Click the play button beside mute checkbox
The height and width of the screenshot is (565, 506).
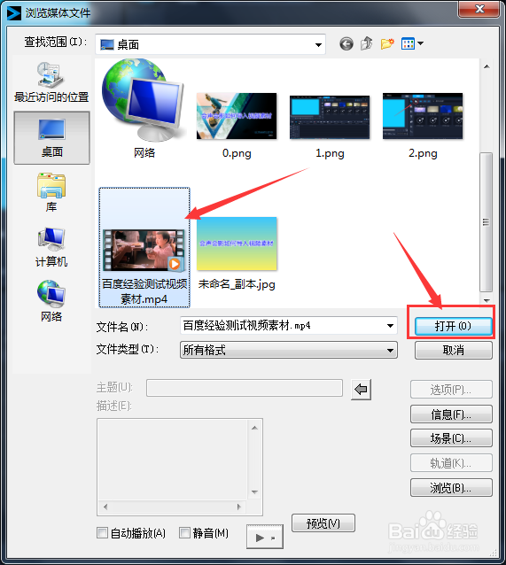coord(265,537)
